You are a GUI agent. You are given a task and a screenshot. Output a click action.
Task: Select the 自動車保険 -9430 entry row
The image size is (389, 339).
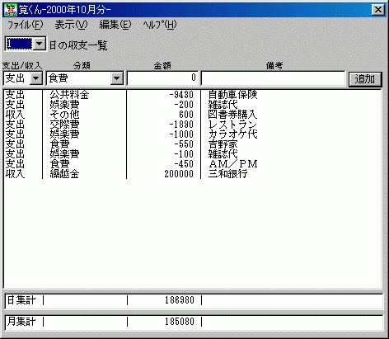pos(192,95)
